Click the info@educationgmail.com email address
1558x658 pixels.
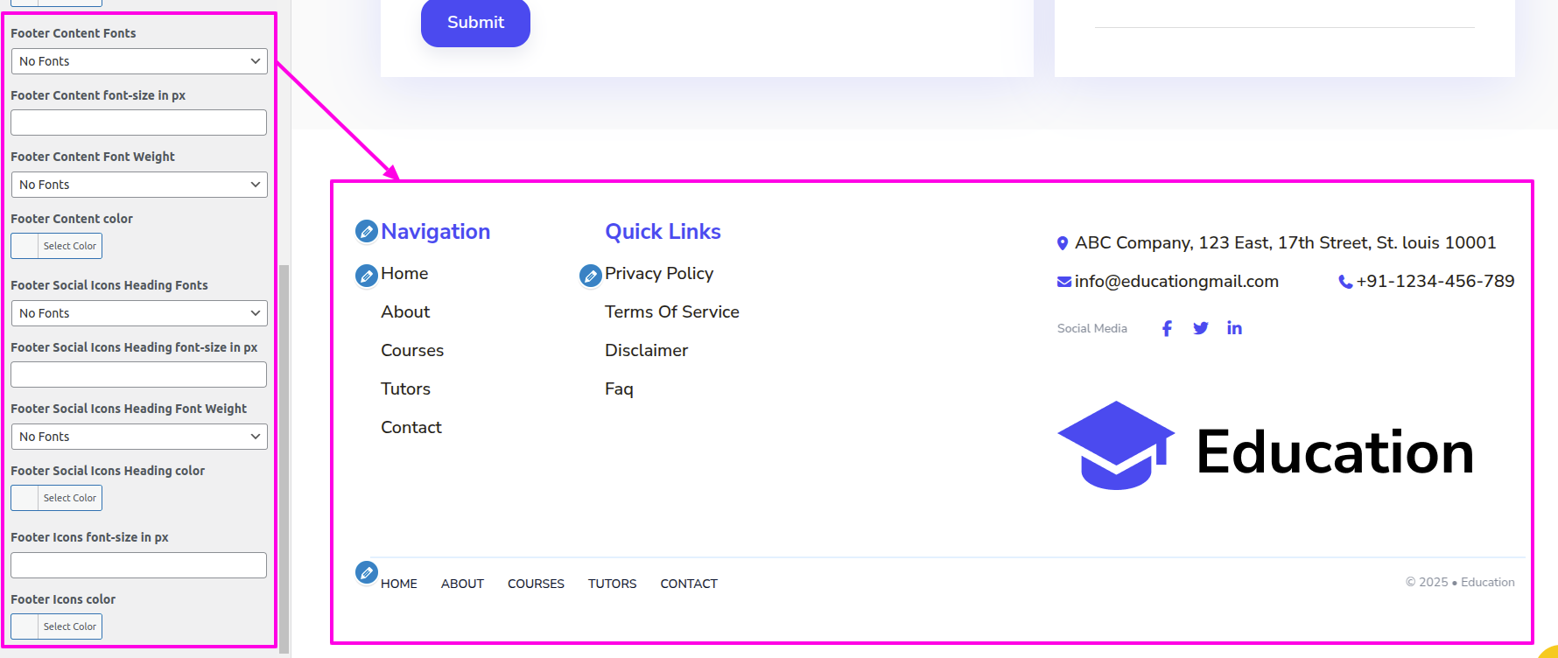tap(1176, 282)
